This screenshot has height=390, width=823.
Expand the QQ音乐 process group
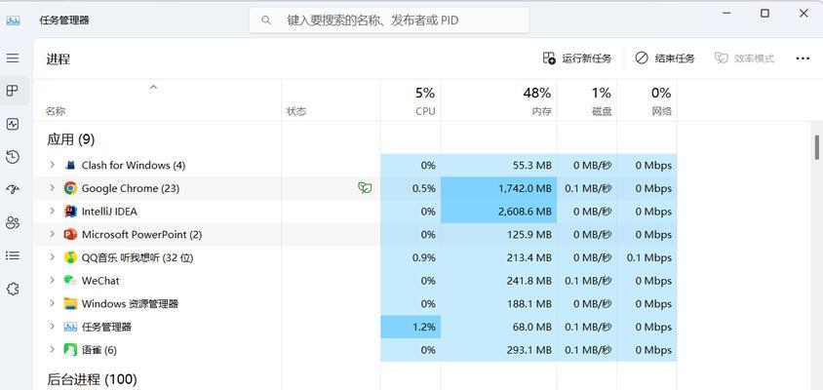click(x=52, y=257)
